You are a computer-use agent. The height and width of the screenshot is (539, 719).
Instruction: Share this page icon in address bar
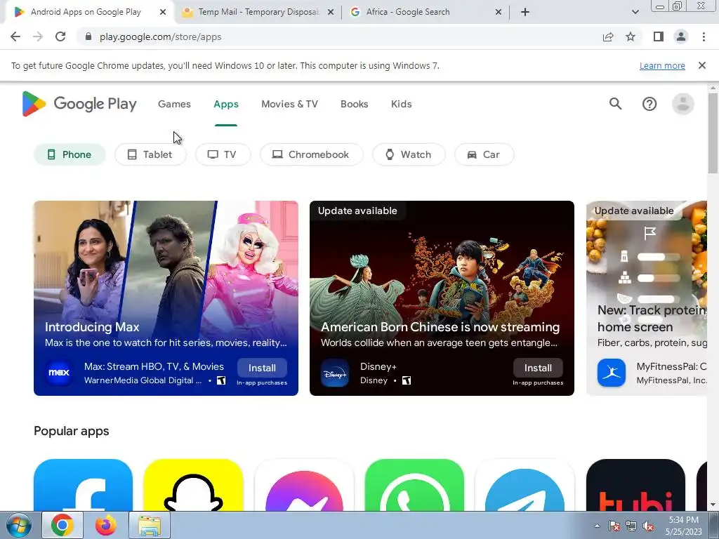click(x=608, y=36)
